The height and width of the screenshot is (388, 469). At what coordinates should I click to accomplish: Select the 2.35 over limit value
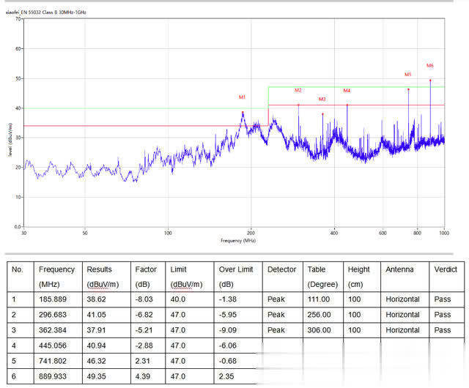click(x=226, y=376)
